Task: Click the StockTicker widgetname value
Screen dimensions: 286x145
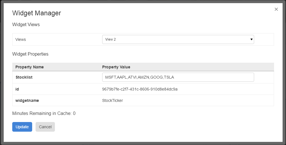Action: [x=112, y=100]
